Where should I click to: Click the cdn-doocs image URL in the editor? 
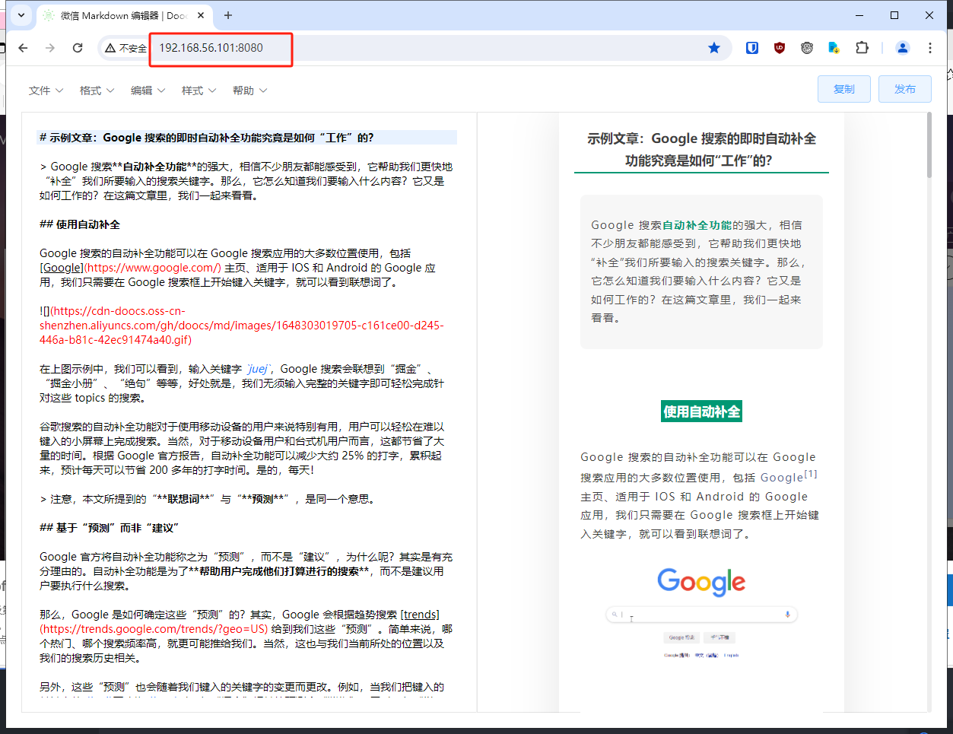click(x=242, y=326)
